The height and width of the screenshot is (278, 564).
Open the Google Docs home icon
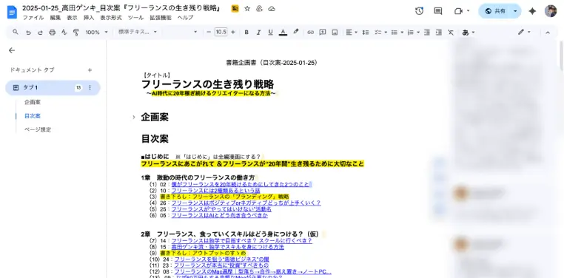[x=12, y=12]
